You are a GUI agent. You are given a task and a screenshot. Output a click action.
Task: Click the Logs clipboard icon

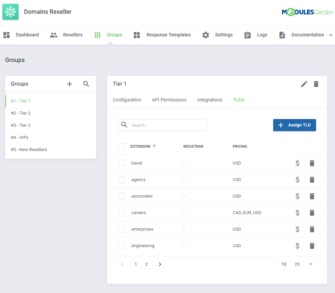tap(248, 35)
